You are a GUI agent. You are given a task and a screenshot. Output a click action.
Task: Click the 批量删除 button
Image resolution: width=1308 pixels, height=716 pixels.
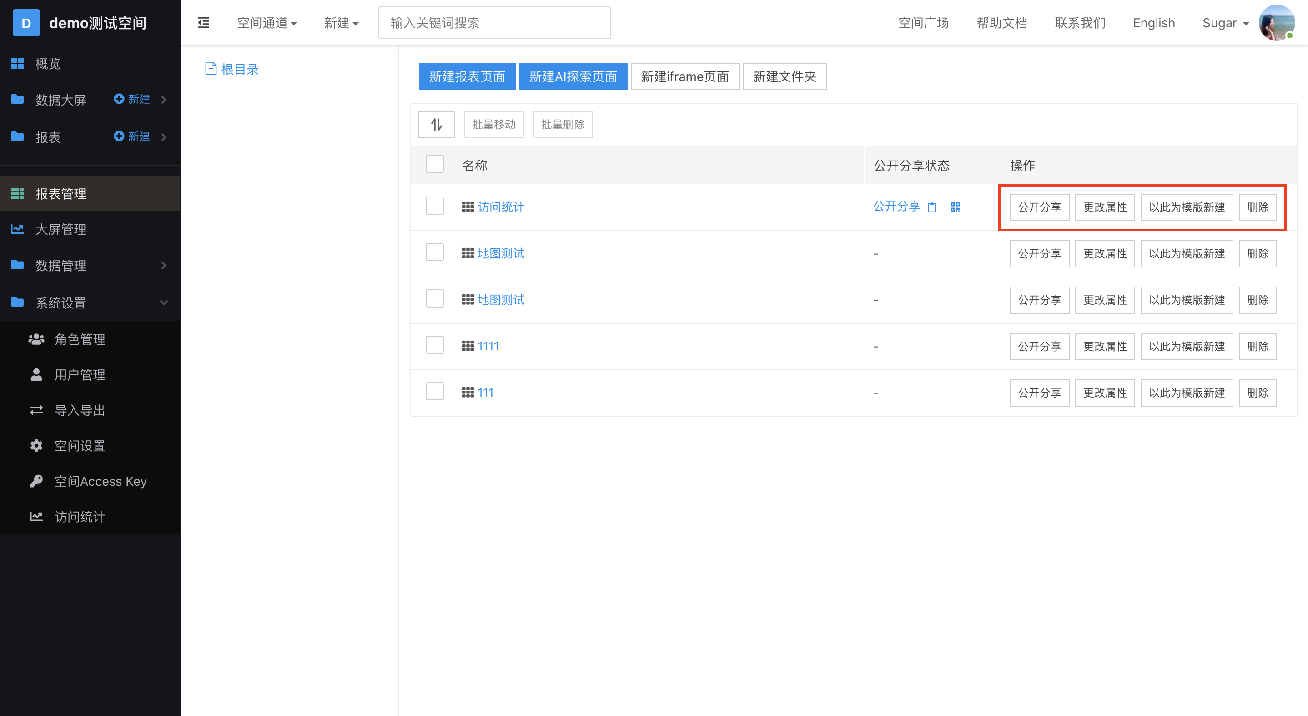click(563, 124)
